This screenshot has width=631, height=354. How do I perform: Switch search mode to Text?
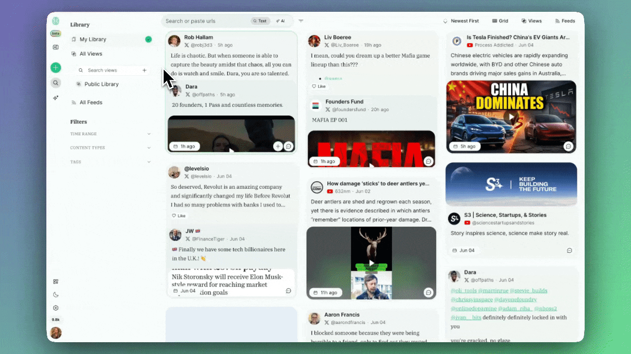tap(260, 21)
